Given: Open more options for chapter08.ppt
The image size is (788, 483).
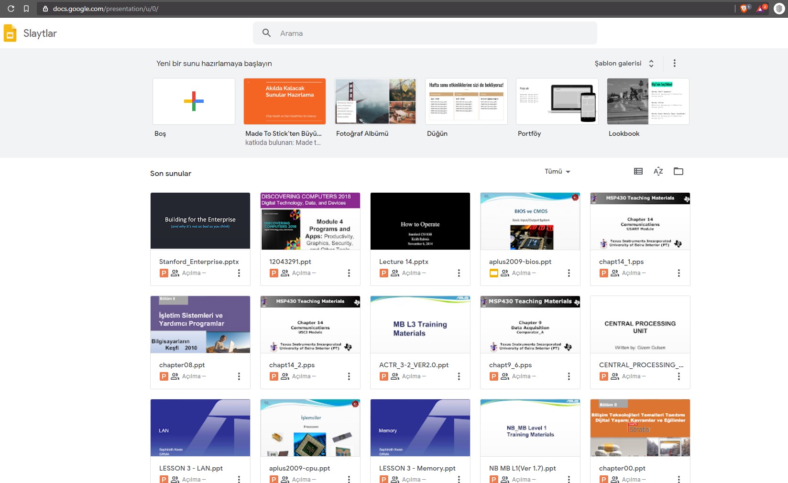Looking at the screenshot, I should 239,376.
